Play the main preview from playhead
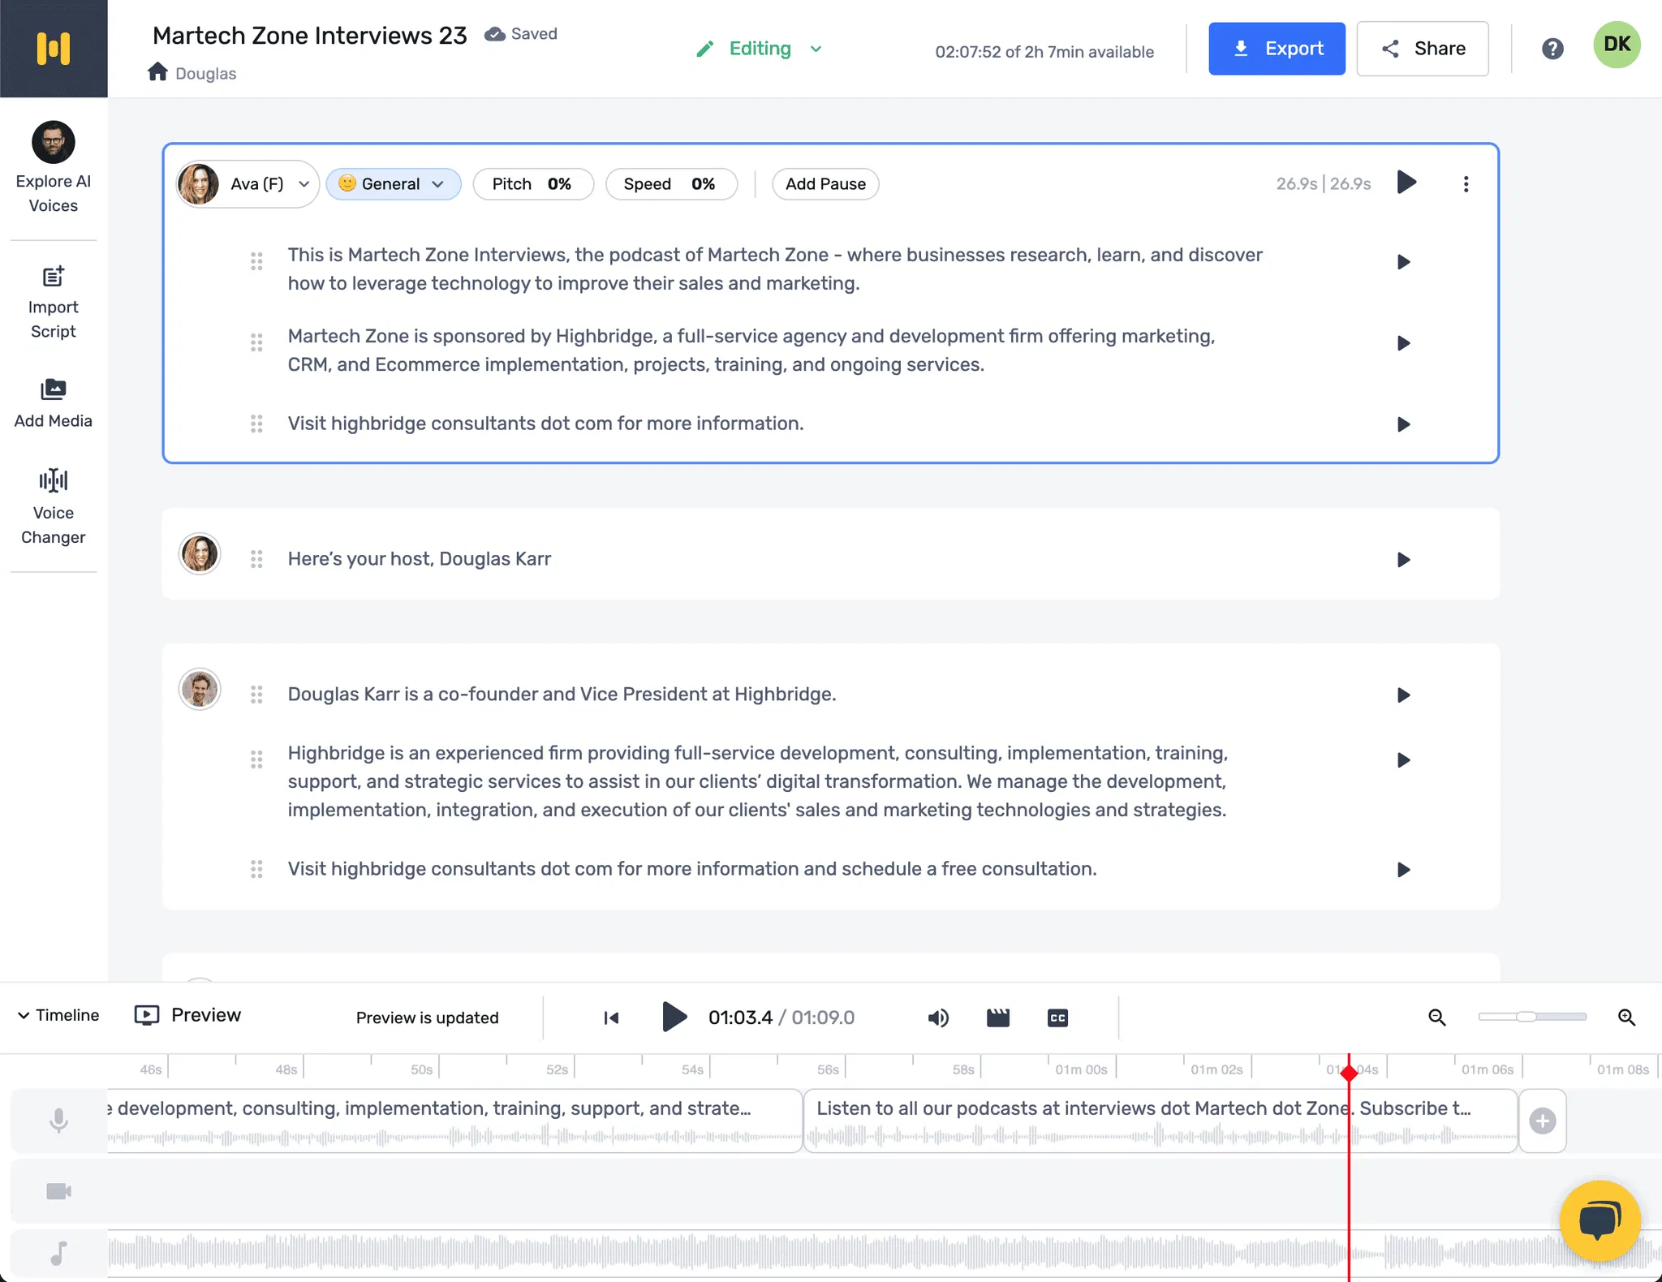1662x1282 pixels. (674, 1017)
